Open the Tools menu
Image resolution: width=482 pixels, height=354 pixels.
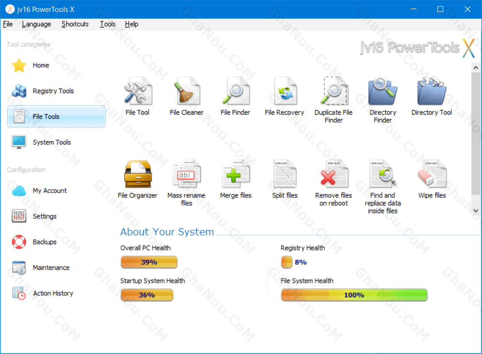pyautogui.click(x=108, y=24)
